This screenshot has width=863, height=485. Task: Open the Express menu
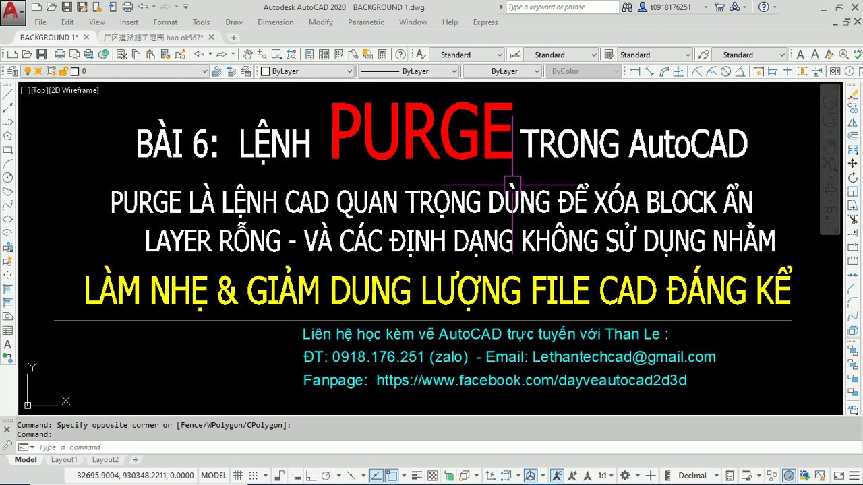pyautogui.click(x=485, y=22)
